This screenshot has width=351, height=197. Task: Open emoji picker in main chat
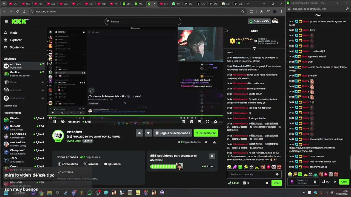pos(277,174)
